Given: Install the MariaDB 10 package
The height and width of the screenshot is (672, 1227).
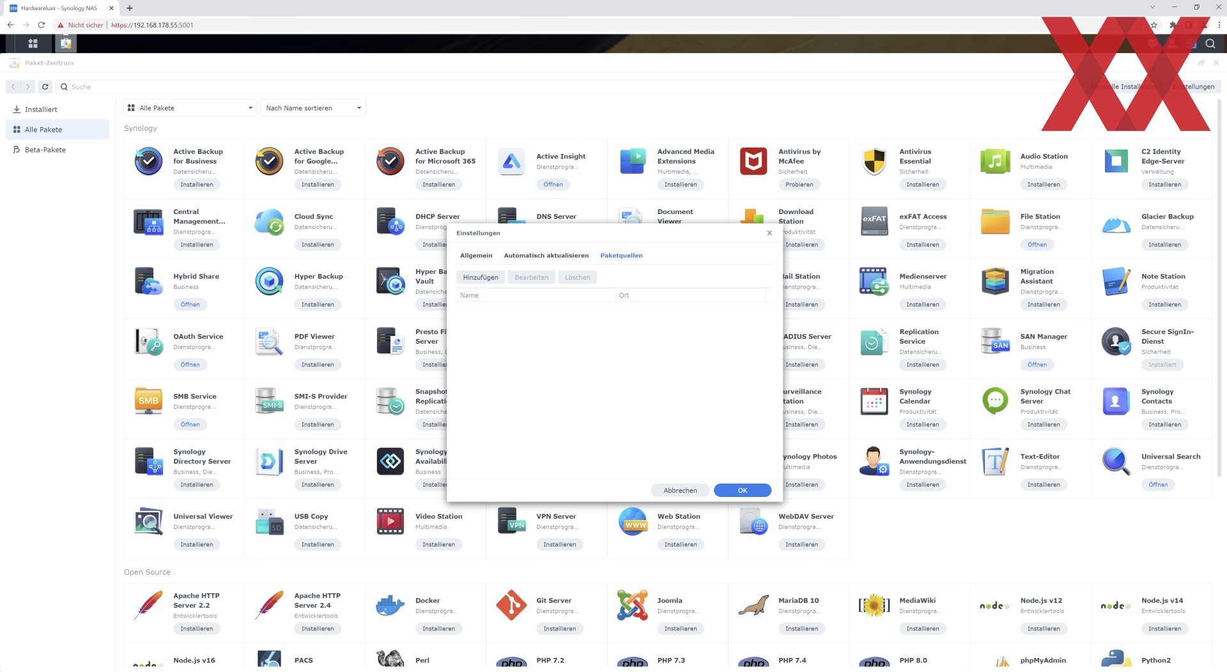Looking at the screenshot, I should (x=801, y=629).
